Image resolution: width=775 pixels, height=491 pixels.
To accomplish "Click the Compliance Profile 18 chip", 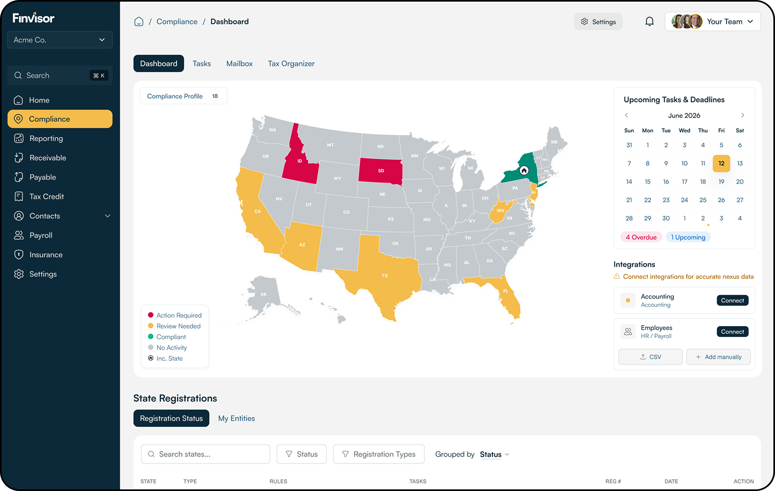I will pyautogui.click(x=184, y=96).
